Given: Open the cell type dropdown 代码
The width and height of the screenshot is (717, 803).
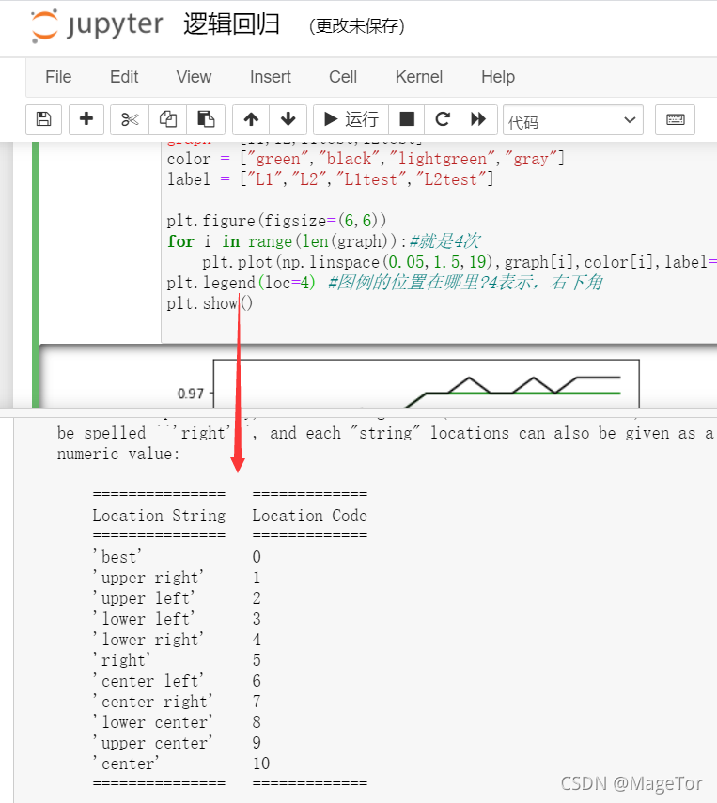Looking at the screenshot, I should point(573,120).
